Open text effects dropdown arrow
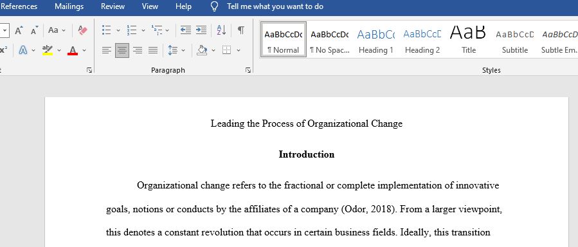 [33, 51]
